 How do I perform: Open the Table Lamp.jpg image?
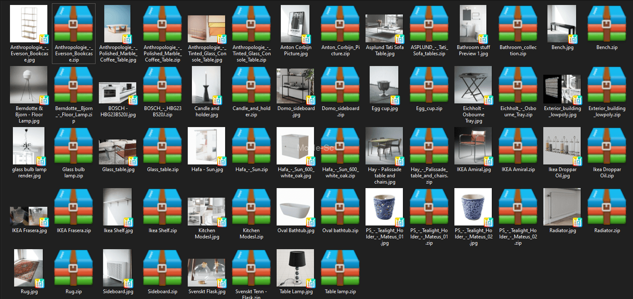point(295,268)
